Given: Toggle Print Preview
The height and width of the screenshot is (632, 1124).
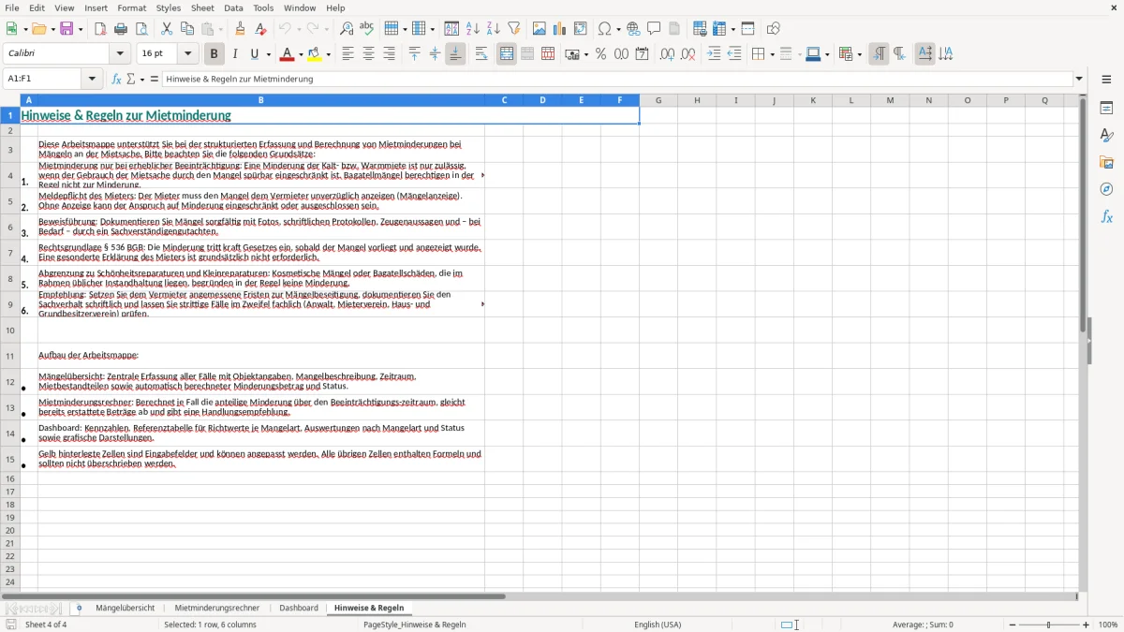Looking at the screenshot, I should tap(141, 29).
